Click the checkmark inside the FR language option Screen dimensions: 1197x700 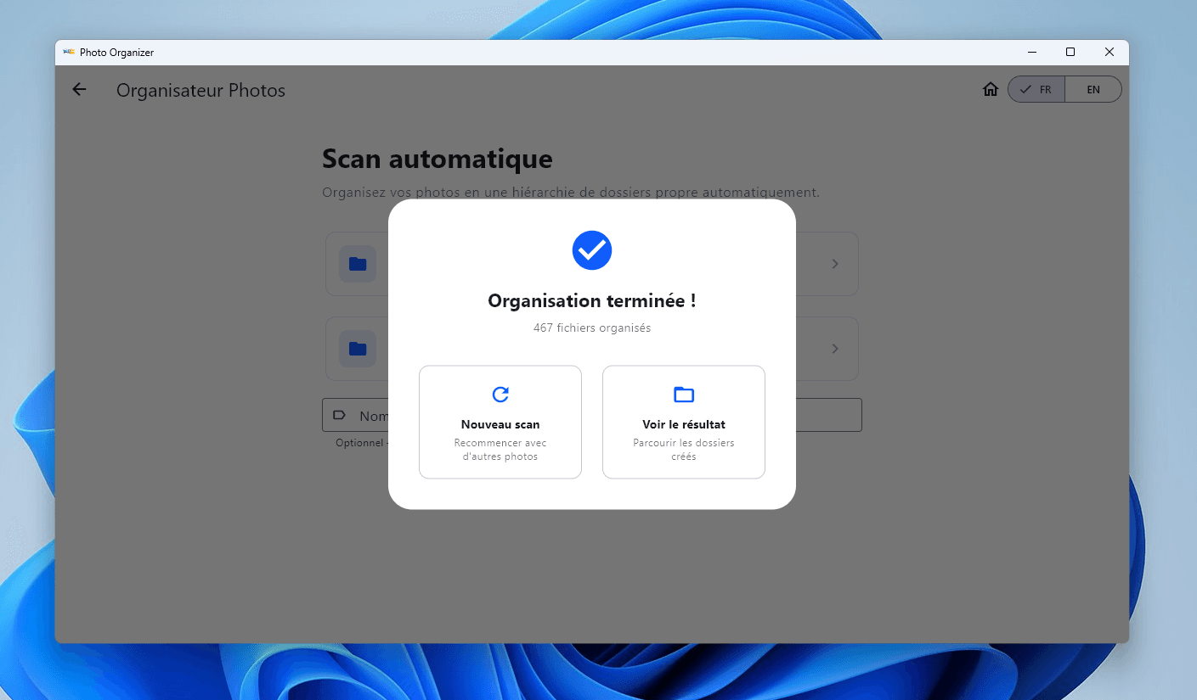(1025, 90)
